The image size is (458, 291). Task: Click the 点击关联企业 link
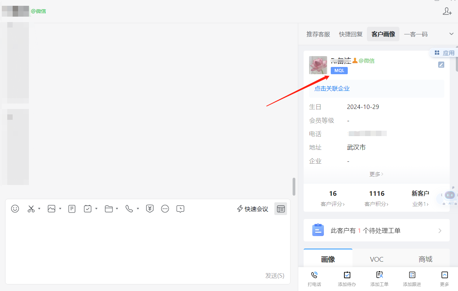[332, 89]
